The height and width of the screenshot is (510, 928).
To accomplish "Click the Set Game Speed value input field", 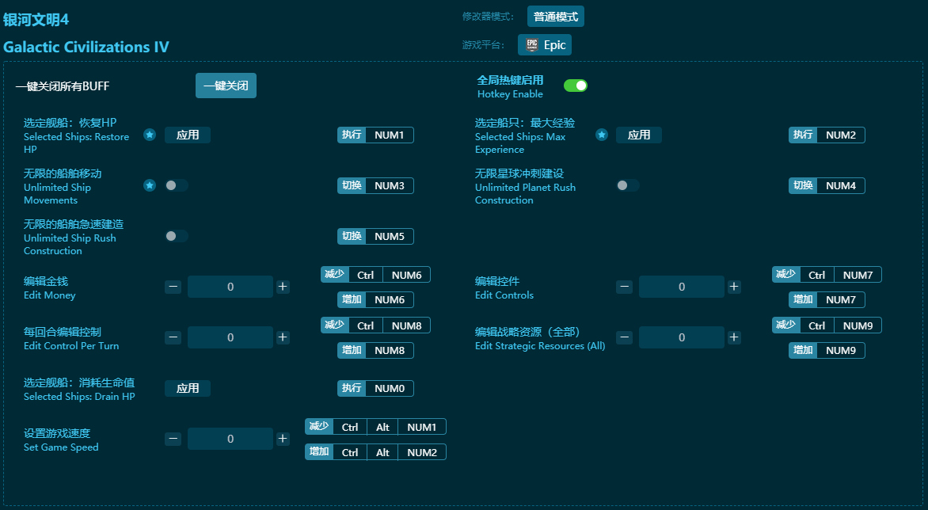I will click(230, 438).
